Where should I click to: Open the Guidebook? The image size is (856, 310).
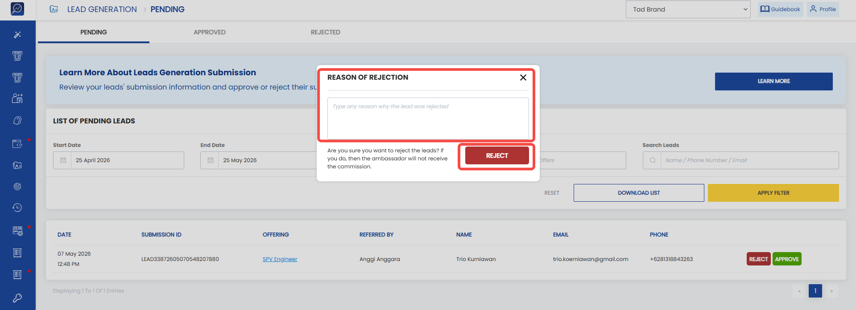point(780,9)
